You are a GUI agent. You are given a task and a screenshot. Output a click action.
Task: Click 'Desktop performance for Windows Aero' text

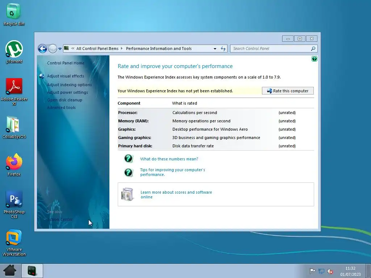pos(210,129)
